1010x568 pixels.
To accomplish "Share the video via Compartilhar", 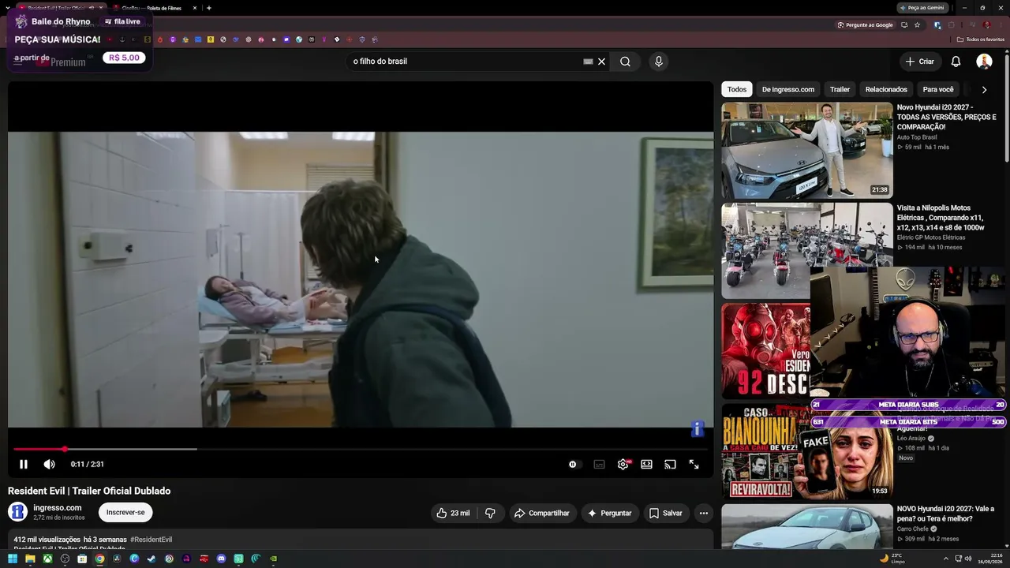I will [543, 513].
